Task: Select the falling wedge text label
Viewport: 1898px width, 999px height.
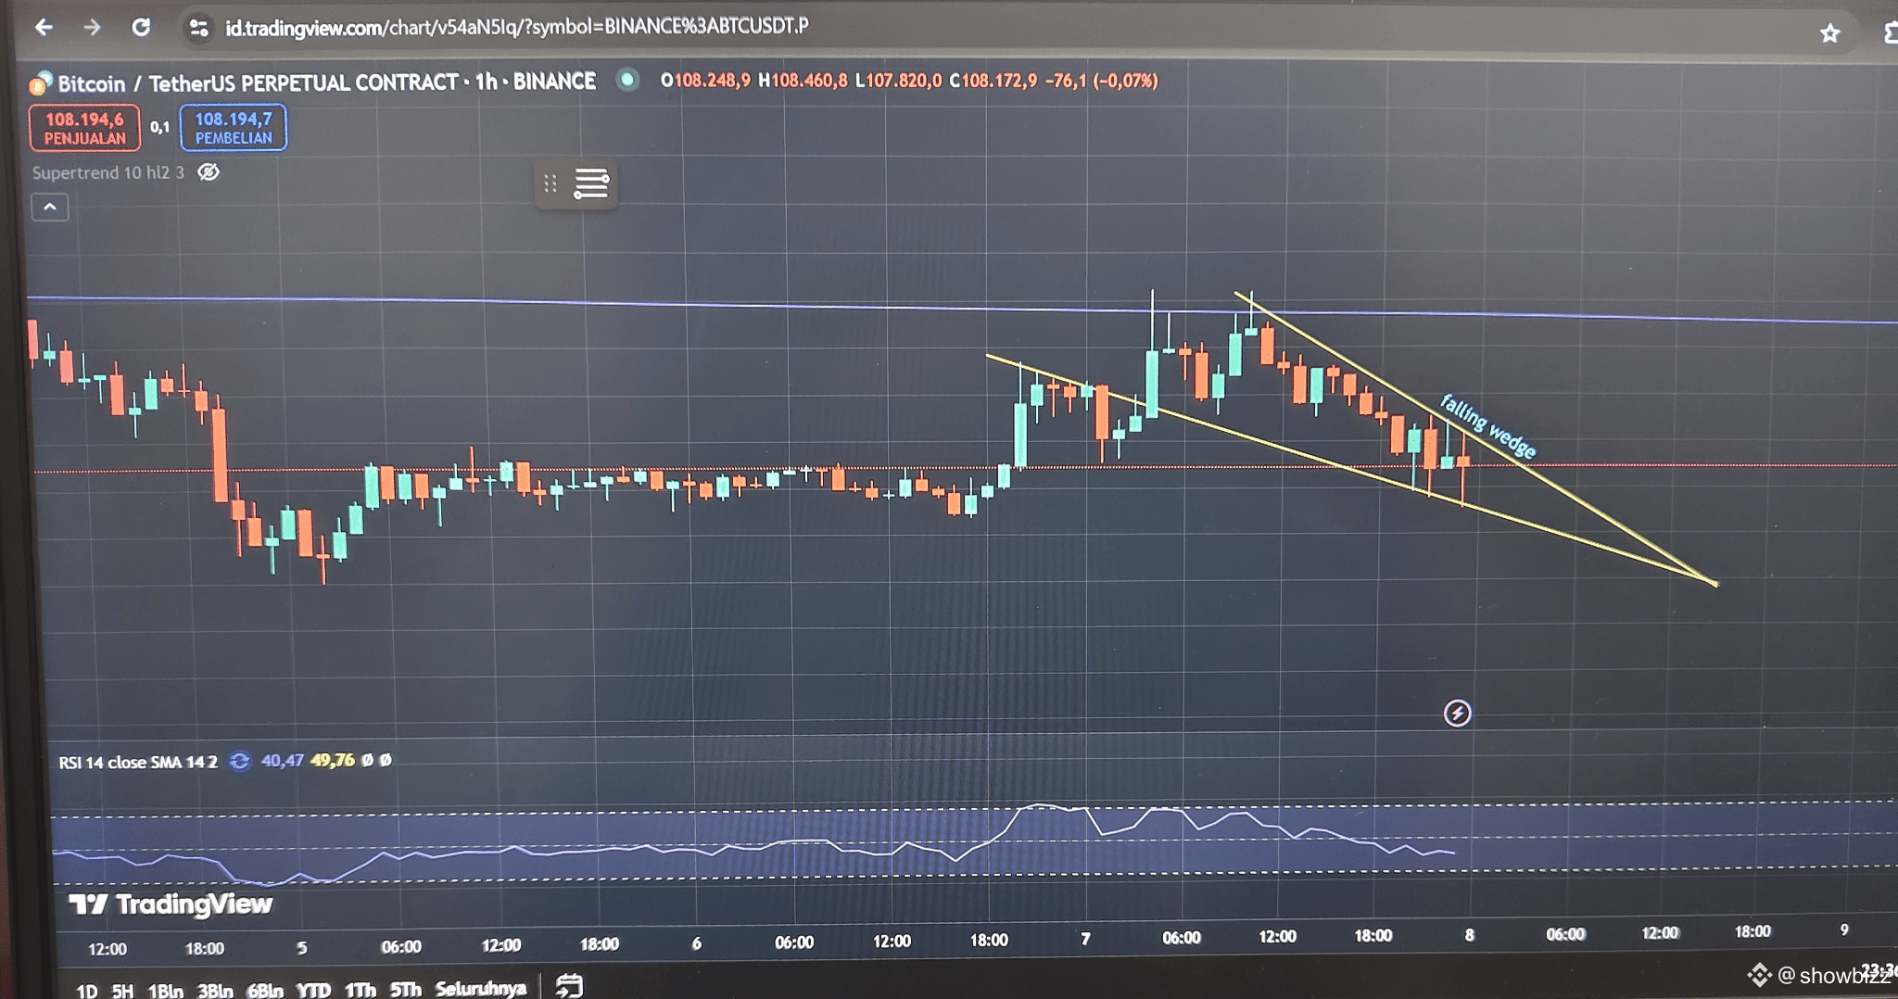Action: (x=1487, y=426)
